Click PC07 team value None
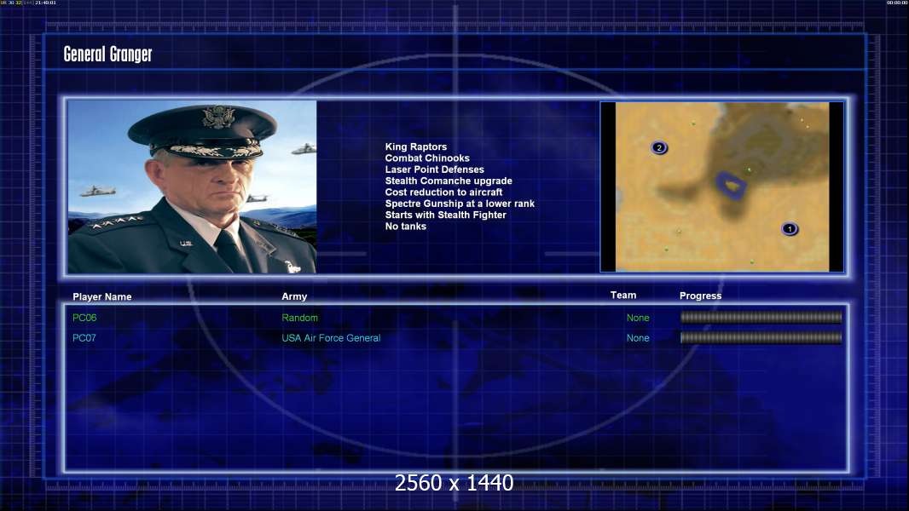The height and width of the screenshot is (511, 909). point(638,338)
